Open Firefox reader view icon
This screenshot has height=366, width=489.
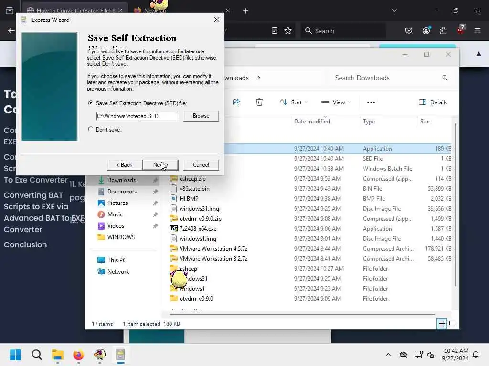pos(275,31)
